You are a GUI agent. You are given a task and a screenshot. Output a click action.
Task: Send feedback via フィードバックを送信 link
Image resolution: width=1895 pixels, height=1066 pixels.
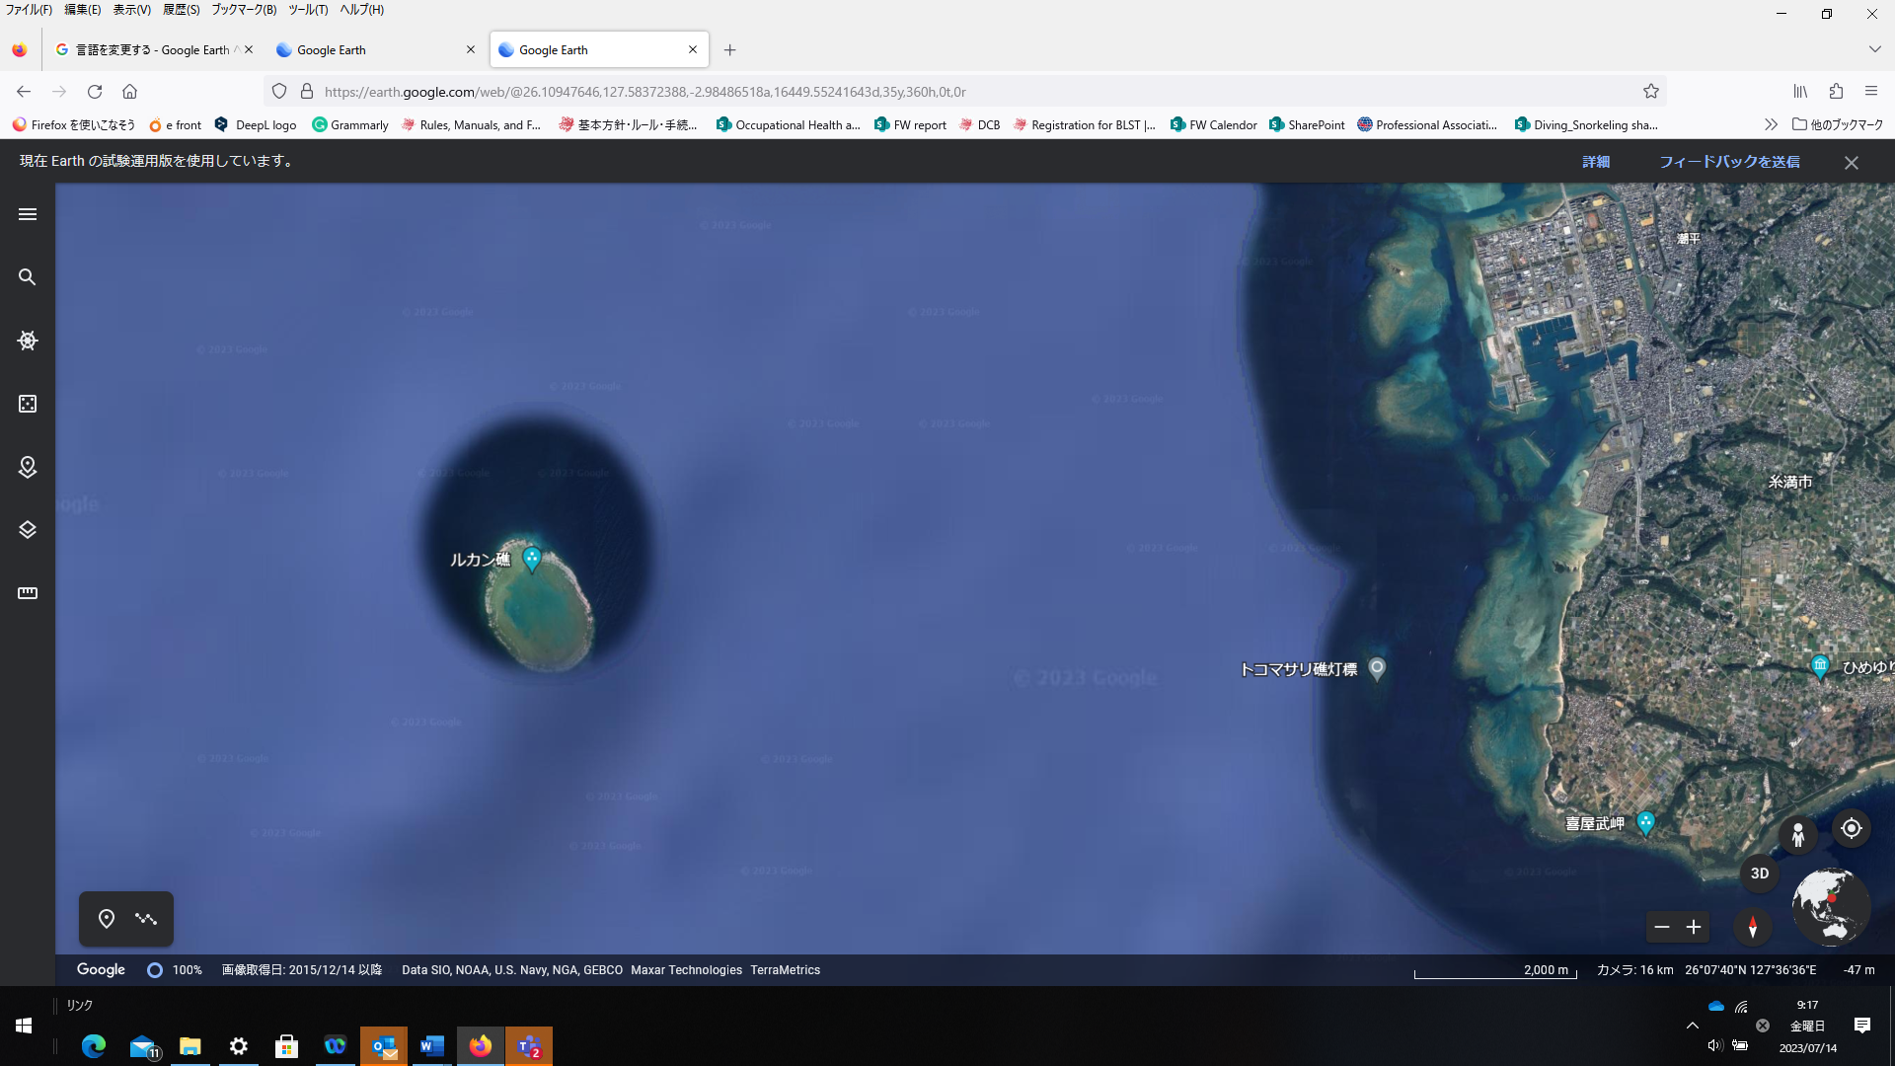coord(1729,162)
